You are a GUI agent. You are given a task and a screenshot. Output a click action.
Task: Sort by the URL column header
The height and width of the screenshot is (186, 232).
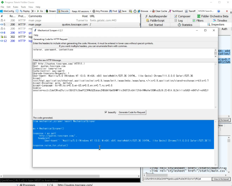click(x=92, y=16)
